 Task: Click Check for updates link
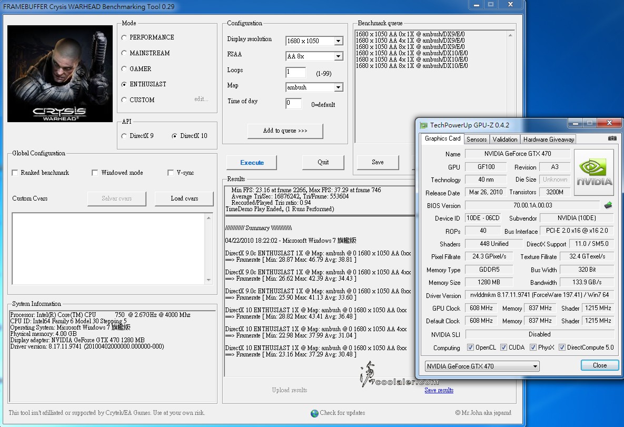point(342,413)
